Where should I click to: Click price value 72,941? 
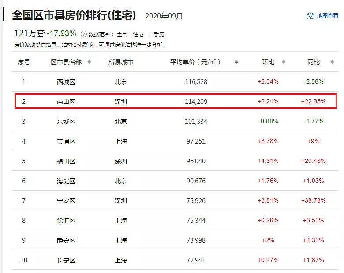[196, 260]
